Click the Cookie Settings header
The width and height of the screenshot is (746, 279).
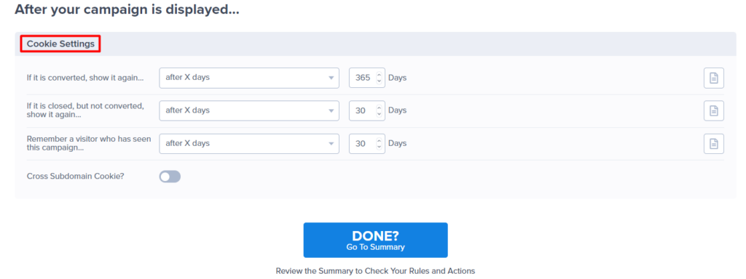pyautogui.click(x=60, y=44)
